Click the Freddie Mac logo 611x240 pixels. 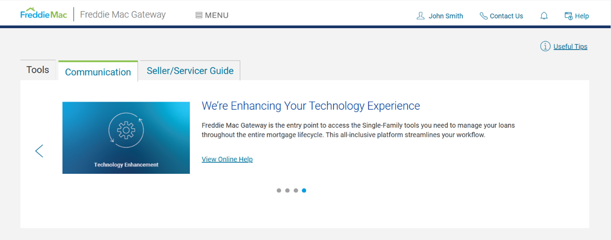(44, 14)
